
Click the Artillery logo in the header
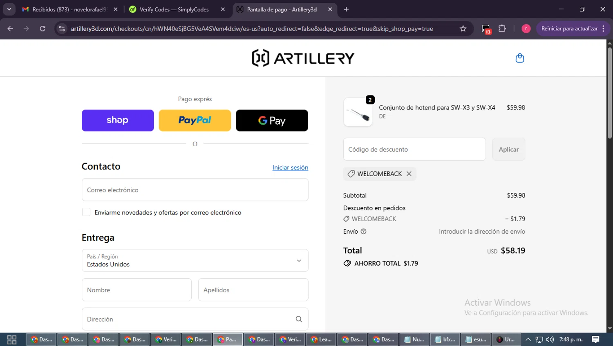pos(303,58)
